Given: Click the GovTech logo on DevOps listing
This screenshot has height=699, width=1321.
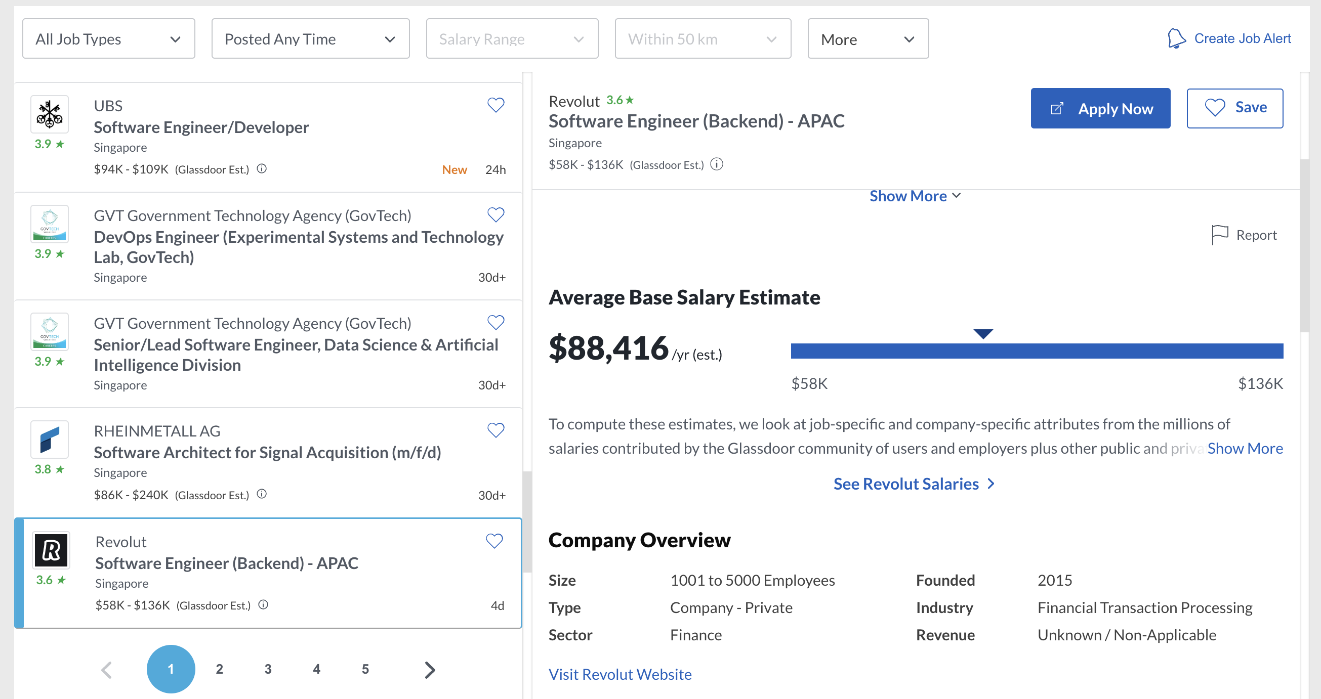Looking at the screenshot, I should coord(50,224).
